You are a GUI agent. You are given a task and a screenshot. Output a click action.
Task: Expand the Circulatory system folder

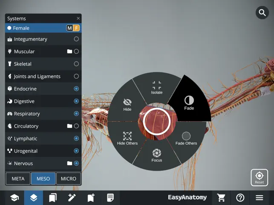(x=69, y=126)
